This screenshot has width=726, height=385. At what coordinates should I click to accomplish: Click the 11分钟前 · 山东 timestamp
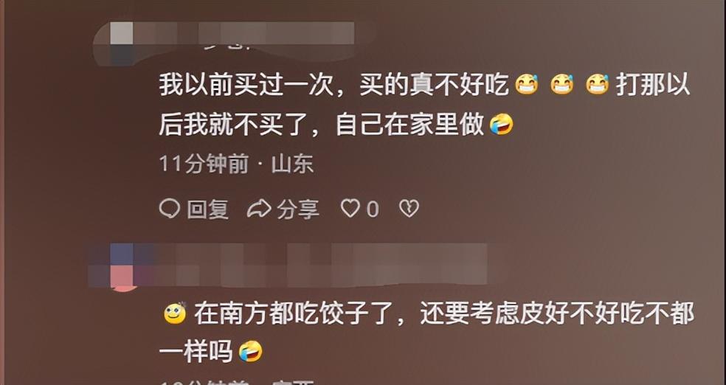[237, 164]
